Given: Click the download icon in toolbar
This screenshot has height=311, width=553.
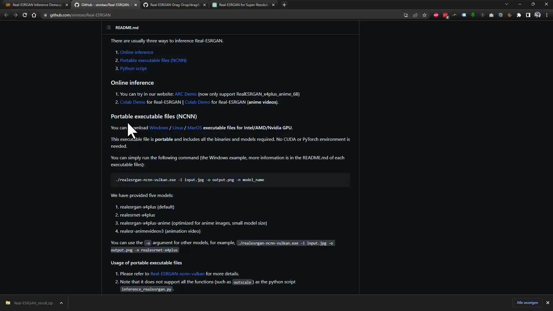Looking at the screenshot, I should click(406, 15).
